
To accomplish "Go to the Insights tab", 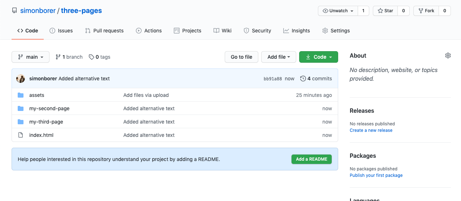I will point(297,31).
